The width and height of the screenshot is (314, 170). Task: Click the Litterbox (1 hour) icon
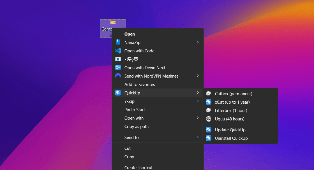[209, 110]
